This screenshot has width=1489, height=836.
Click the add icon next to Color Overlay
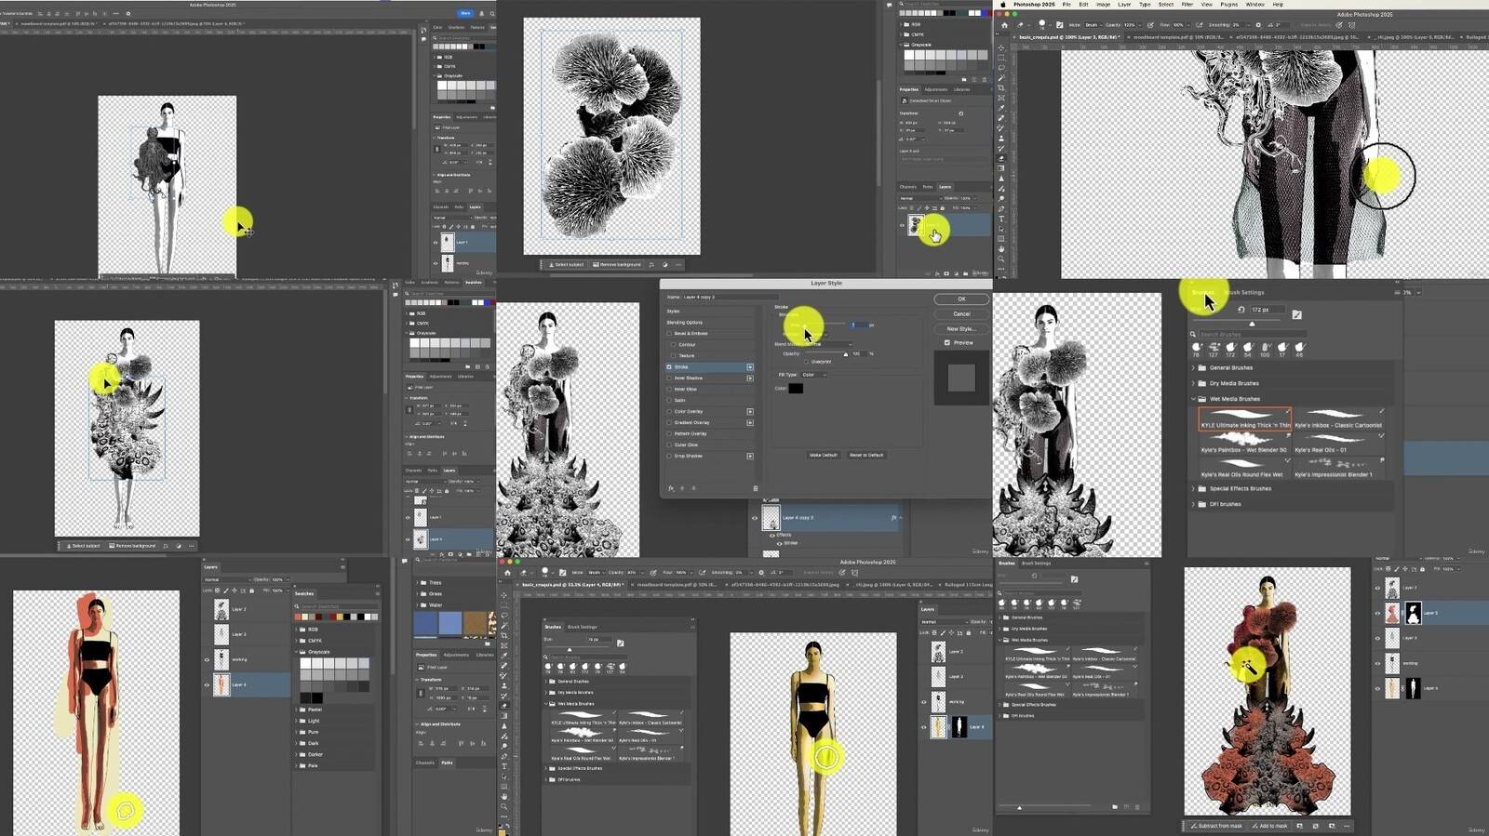(749, 411)
